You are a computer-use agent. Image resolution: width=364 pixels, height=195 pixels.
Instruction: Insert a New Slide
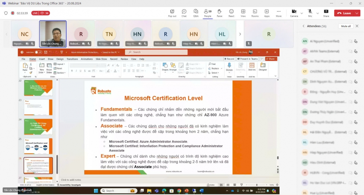tap(42, 68)
